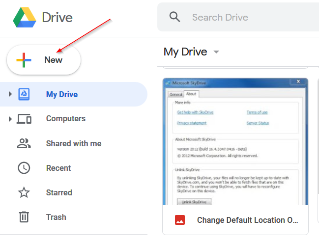The image size is (319, 241).
Task: Click the My Drive sidebar icon
Action: 24,94
